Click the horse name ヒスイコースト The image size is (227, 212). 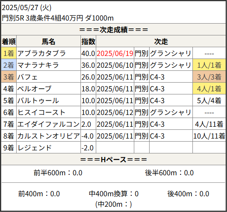pyautogui.click(x=41, y=112)
